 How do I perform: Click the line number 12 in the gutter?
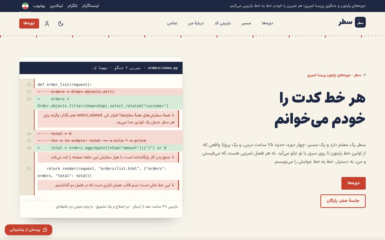pos(29,85)
